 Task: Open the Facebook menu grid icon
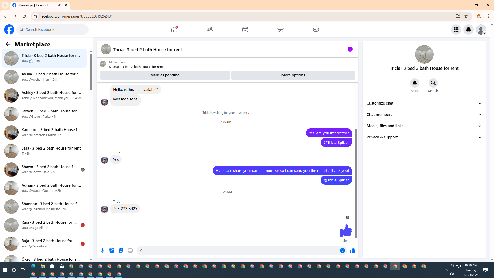[456, 30]
